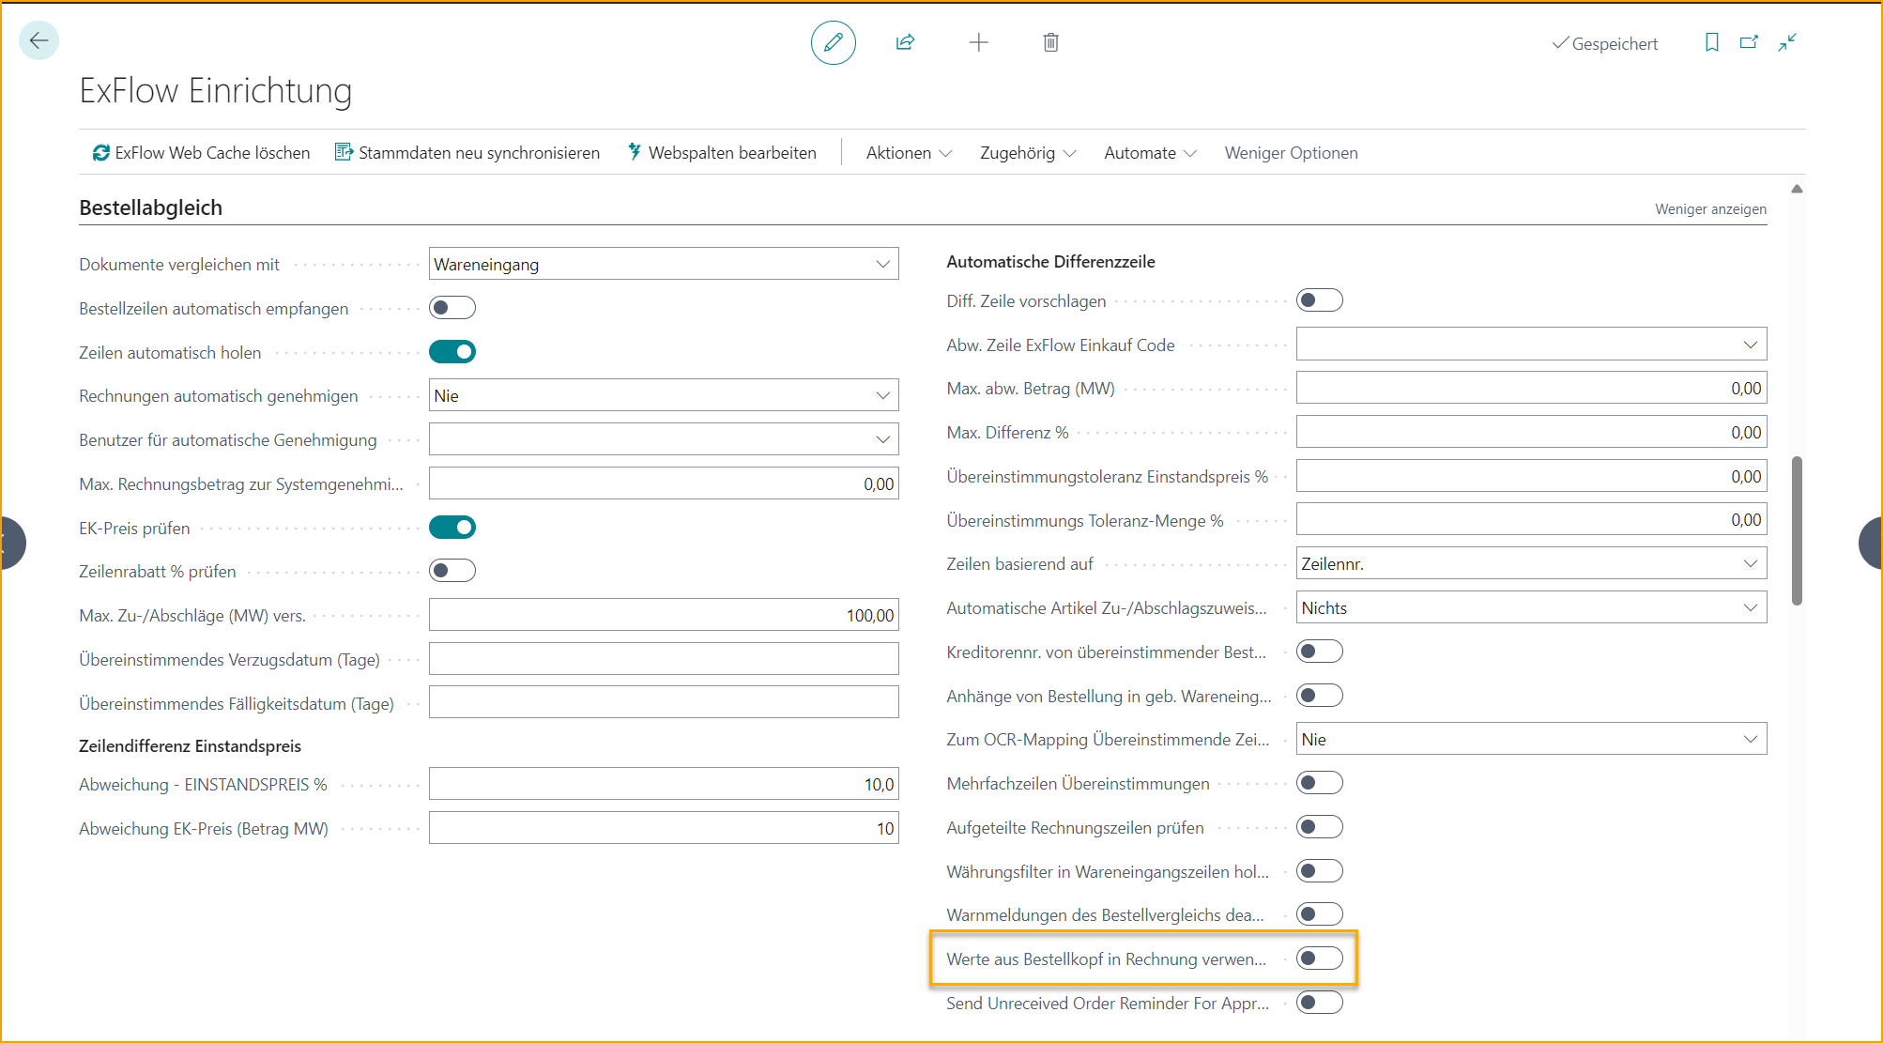This screenshot has width=1883, height=1043.
Task: Open the share icon
Action: click(905, 42)
